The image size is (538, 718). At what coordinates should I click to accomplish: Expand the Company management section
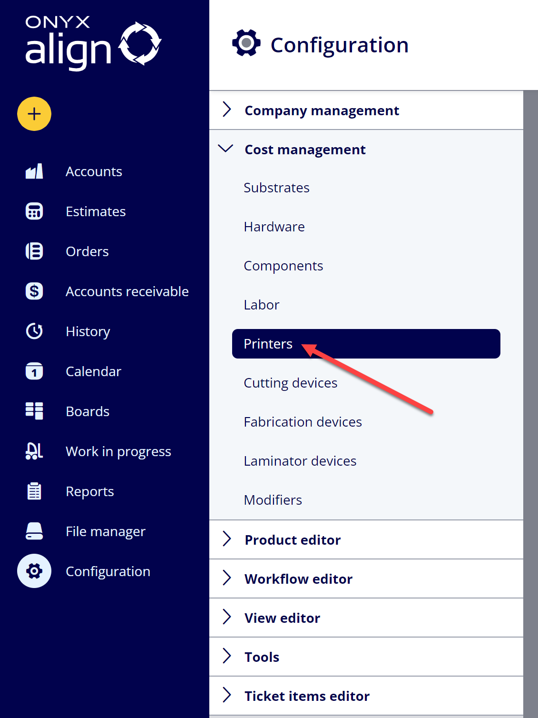click(x=366, y=110)
